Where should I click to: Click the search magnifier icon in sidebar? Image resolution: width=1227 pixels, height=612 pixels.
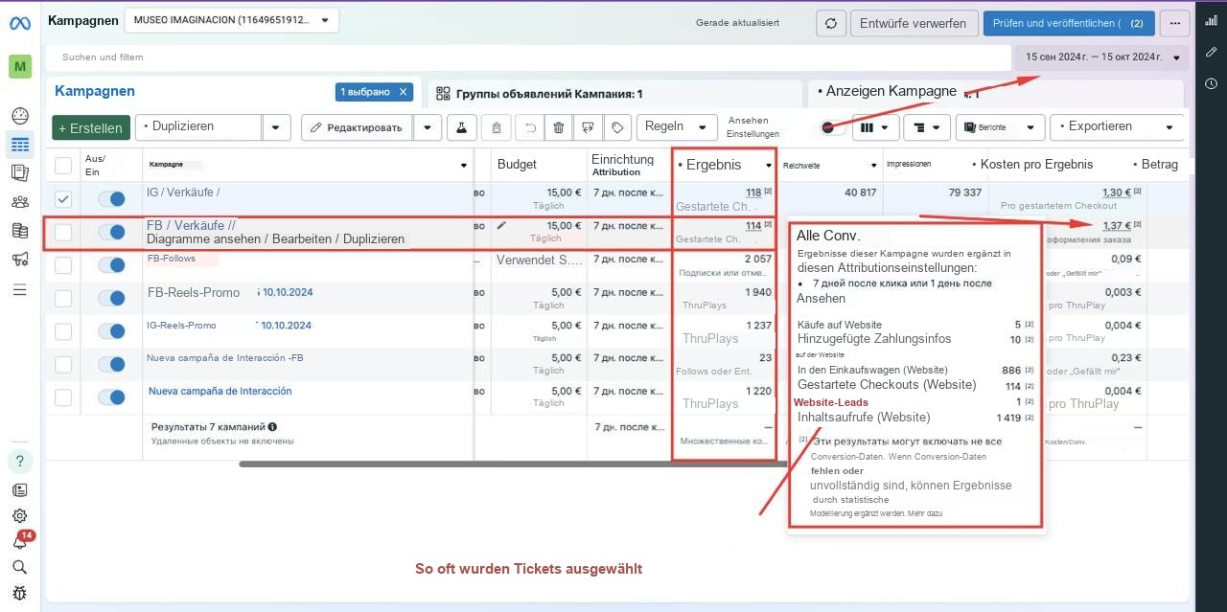[20, 567]
